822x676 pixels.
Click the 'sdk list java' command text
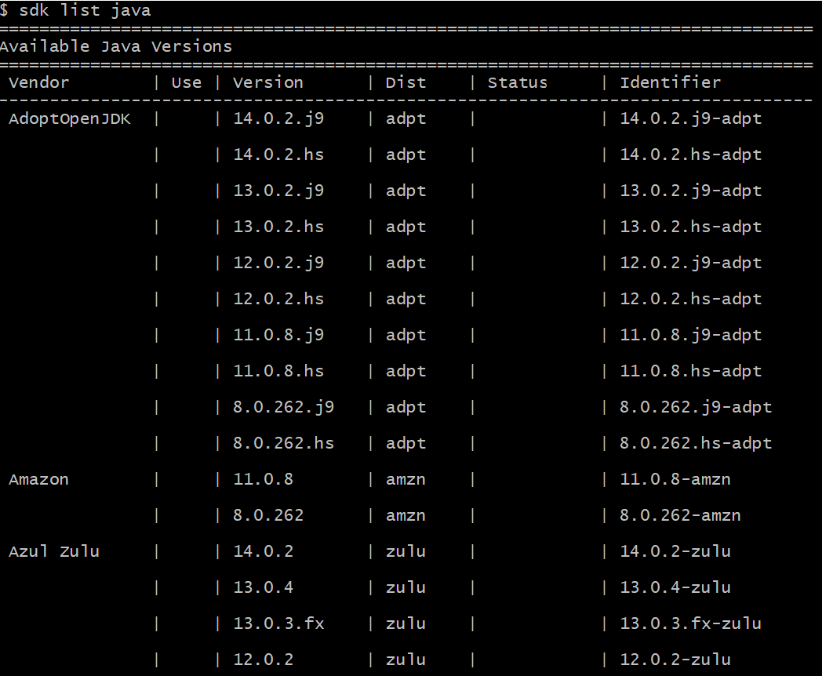[85, 10]
